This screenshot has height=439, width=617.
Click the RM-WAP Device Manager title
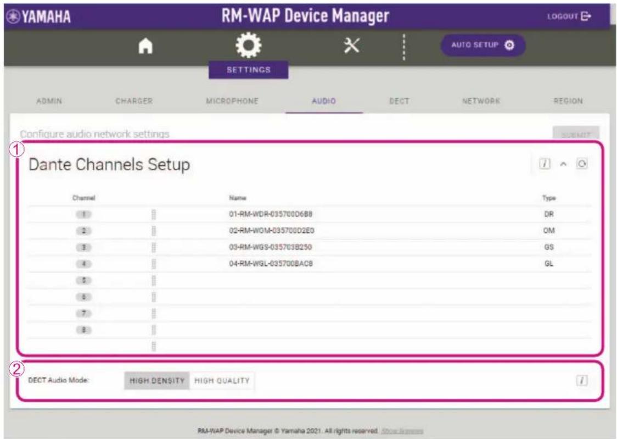tap(305, 16)
